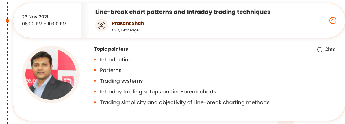Click the orange bullet beside Patterns
The width and height of the screenshot is (345, 124).
[95, 70]
